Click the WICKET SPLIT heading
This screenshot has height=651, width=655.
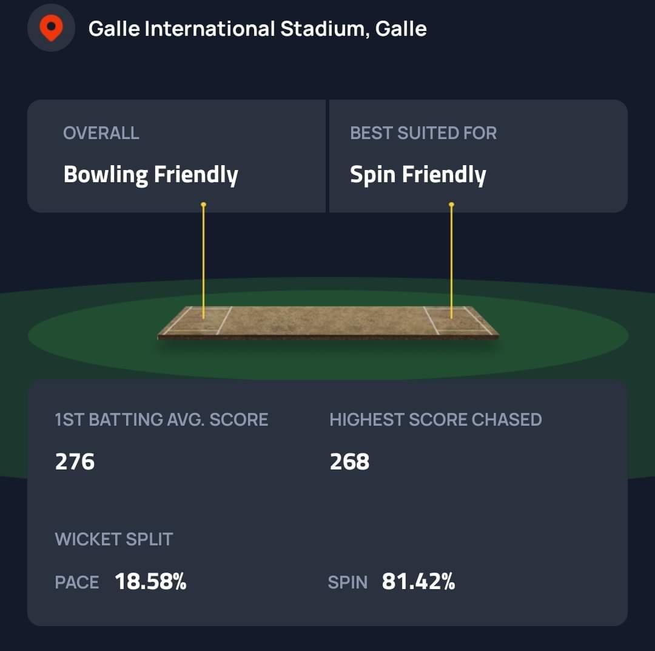(x=114, y=539)
